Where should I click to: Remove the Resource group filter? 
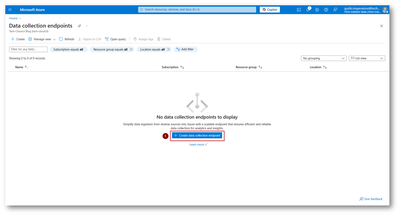(131, 49)
